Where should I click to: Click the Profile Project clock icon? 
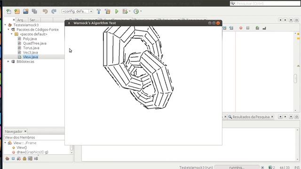[x=136, y=11]
